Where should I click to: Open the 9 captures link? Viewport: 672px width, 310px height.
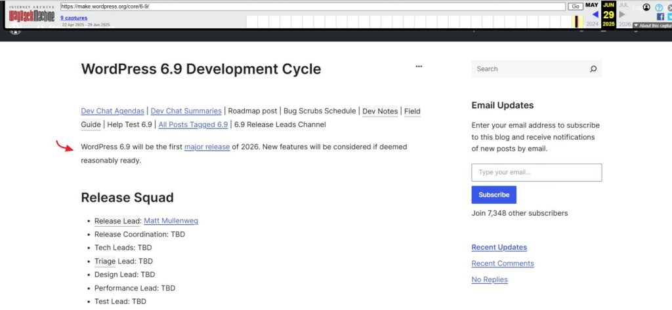pyautogui.click(x=73, y=18)
